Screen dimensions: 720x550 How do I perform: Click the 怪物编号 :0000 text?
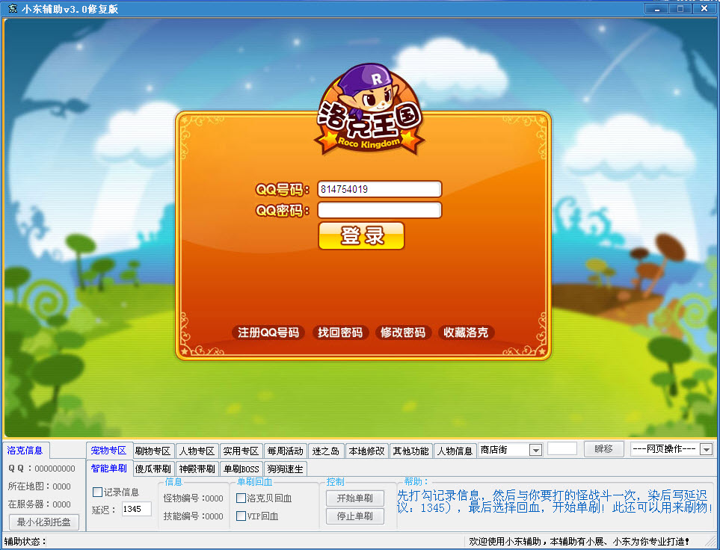pos(194,498)
